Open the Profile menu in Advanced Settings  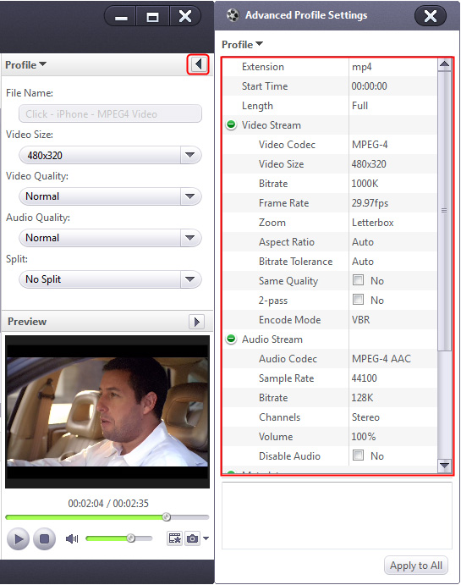[x=242, y=45]
